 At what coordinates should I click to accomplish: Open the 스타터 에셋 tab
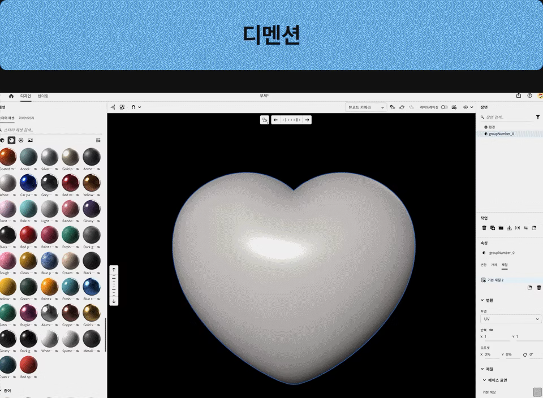[7, 118]
